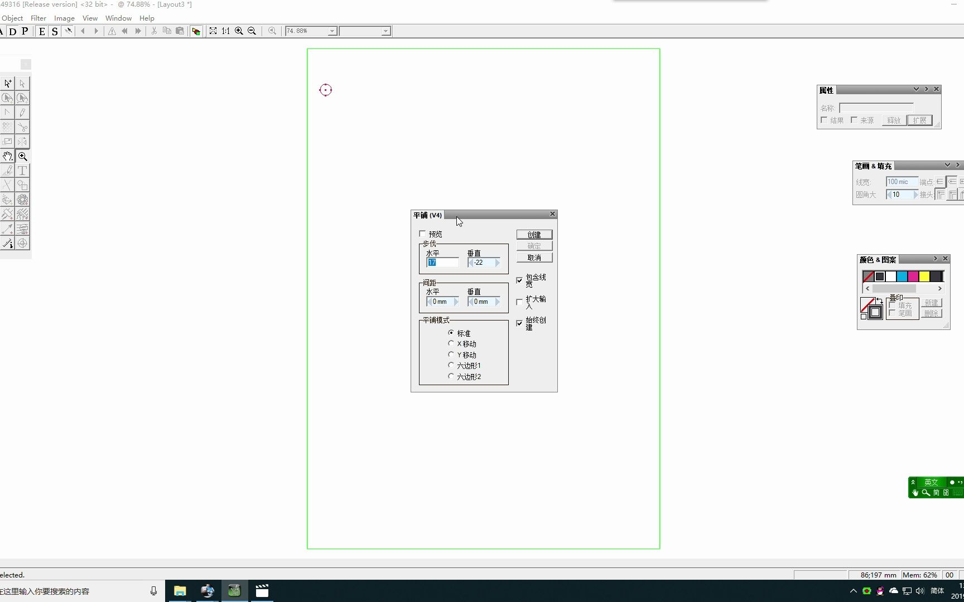
Task: Click right chevron on 颜色 & 图案 panel
Action: click(936, 259)
